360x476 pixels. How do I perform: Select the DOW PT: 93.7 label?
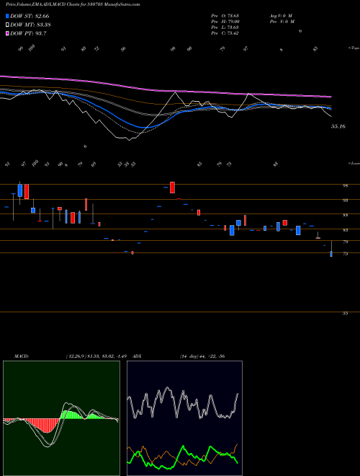28,33
